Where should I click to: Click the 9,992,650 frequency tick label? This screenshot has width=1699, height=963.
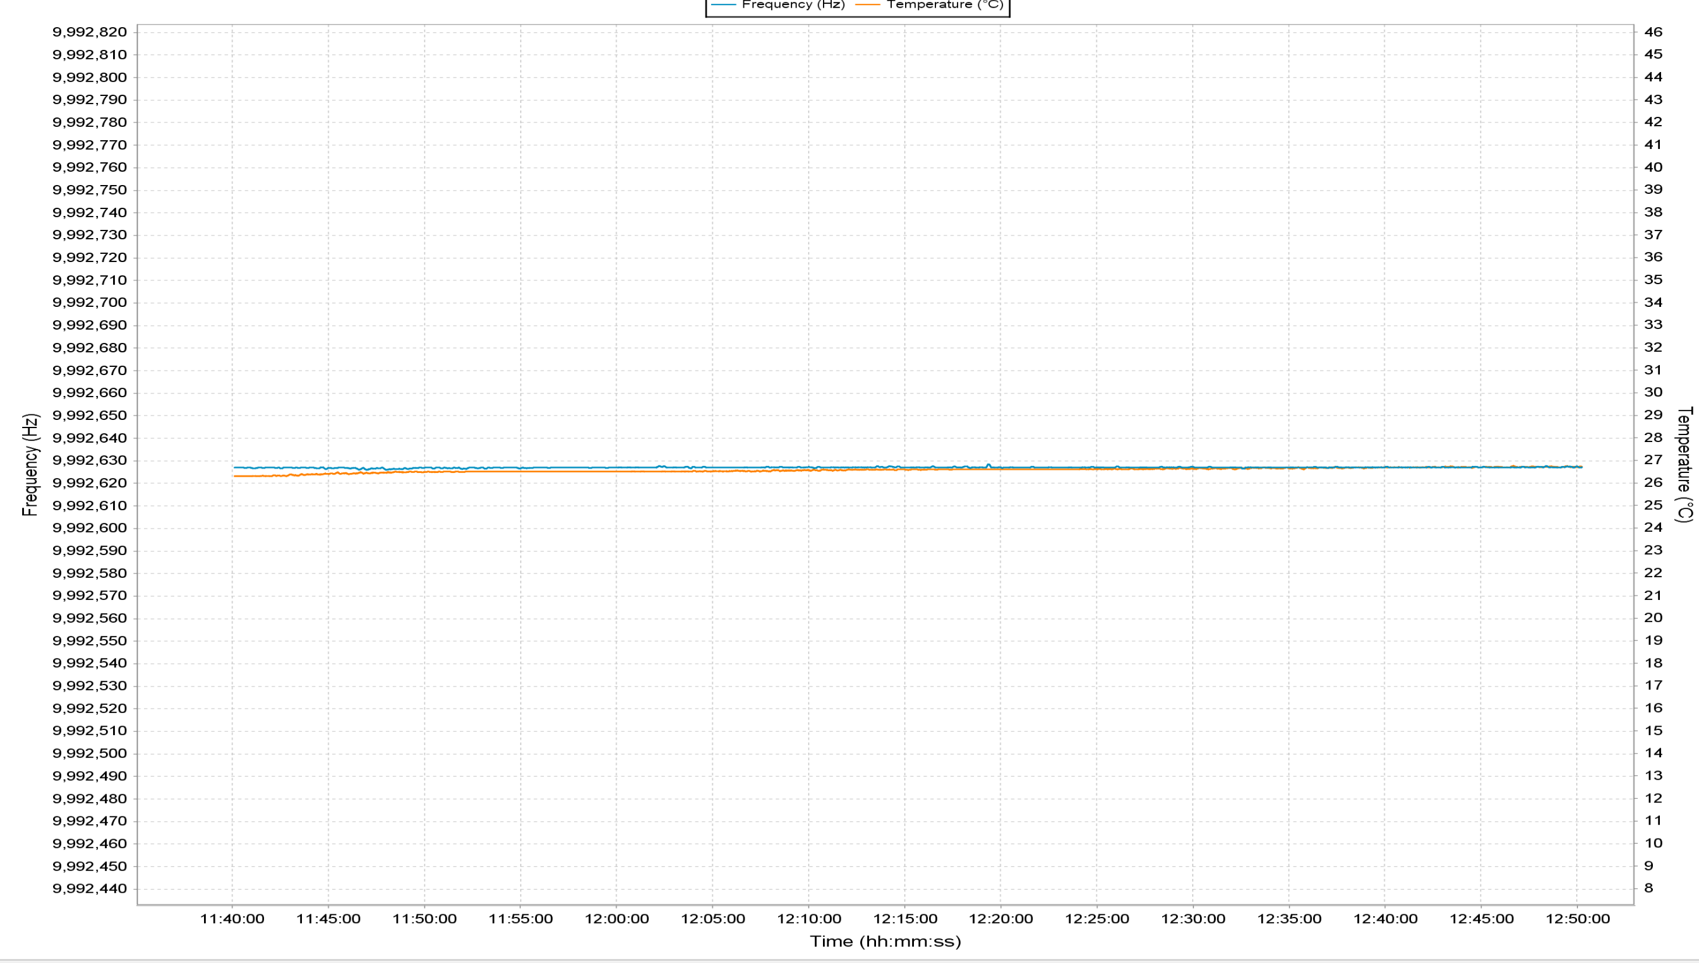pos(89,416)
